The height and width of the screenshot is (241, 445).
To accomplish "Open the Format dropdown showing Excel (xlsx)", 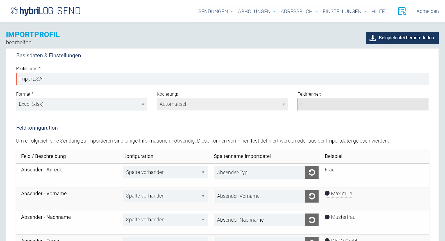I will tap(81, 104).
